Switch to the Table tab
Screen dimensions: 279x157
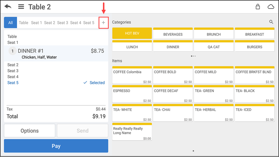[23, 23]
